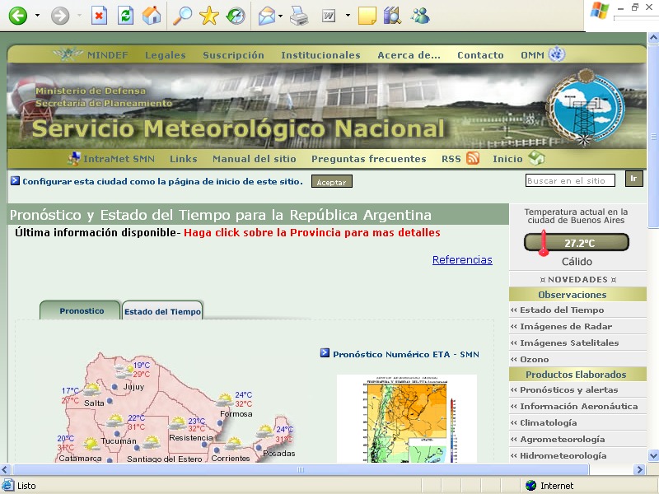Click the vertical scrollbar up arrow

click(x=653, y=38)
